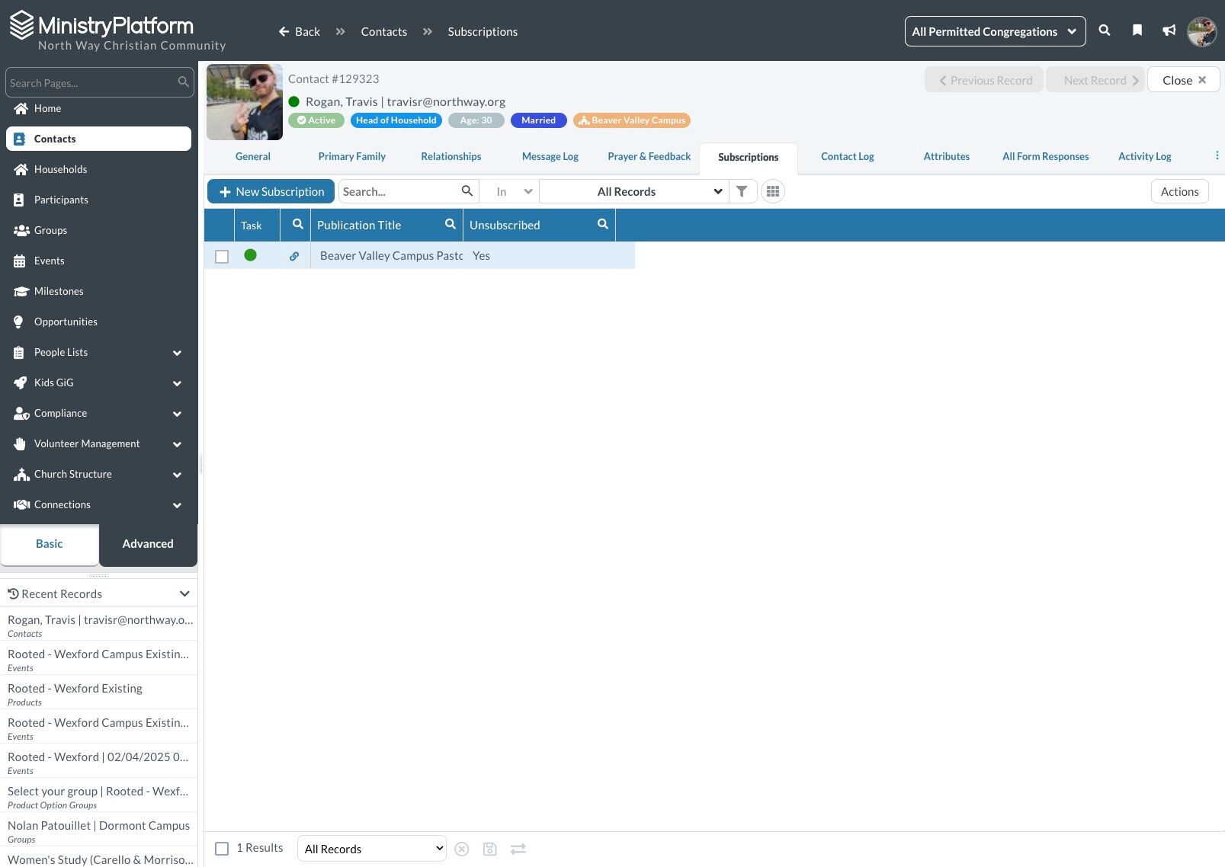Open the grid layout view icon
1225x867 pixels.
click(x=773, y=191)
